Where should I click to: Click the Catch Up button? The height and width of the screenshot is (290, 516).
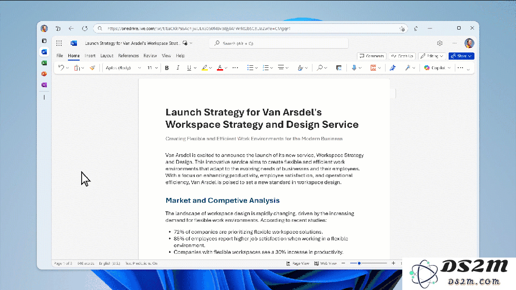pos(402,56)
